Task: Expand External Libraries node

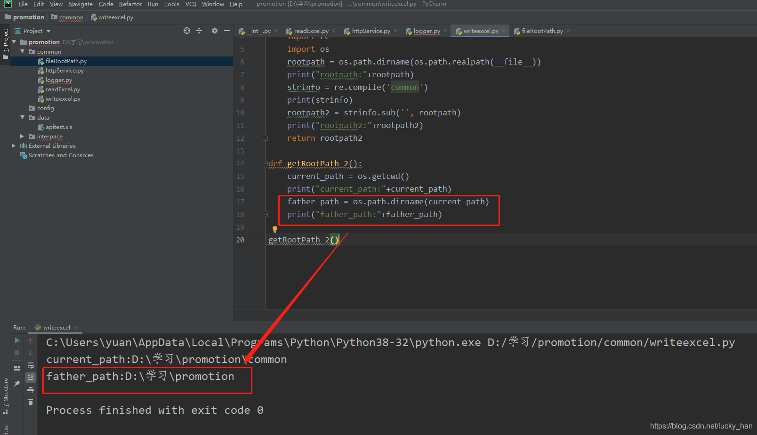Action: pos(14,145)
